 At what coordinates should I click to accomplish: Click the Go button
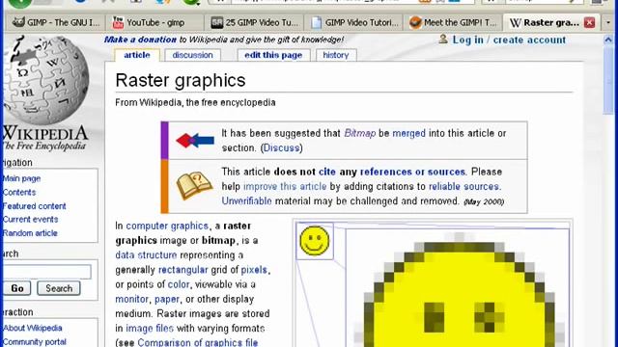click(17, 288)
